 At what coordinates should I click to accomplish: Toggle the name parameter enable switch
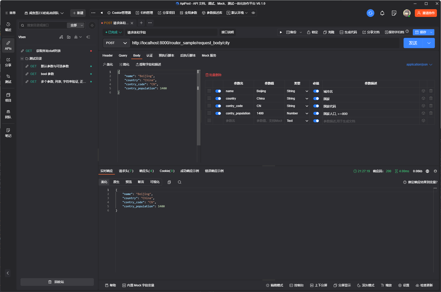(218, 91)
